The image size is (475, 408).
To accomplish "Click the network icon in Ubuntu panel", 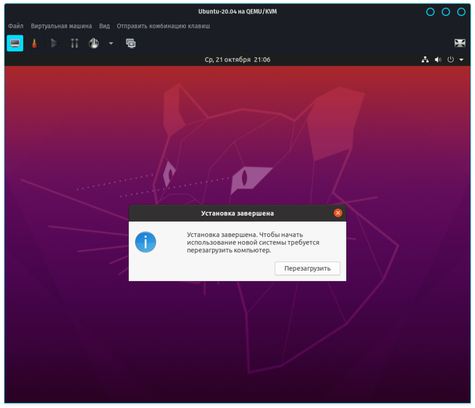I will pos(425,60).
